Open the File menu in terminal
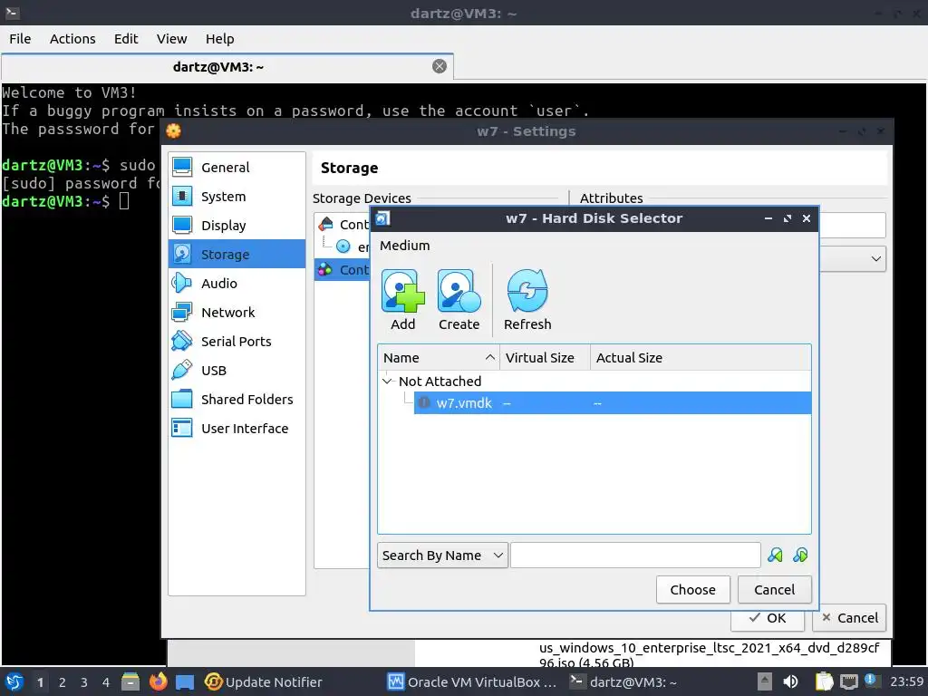The image size is (928, 696). point(20,39)
